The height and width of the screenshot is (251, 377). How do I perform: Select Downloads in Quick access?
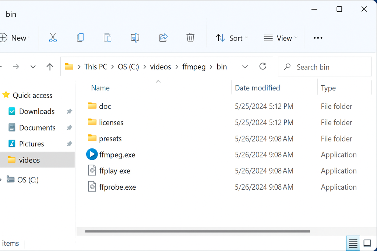tap(36, 111)
